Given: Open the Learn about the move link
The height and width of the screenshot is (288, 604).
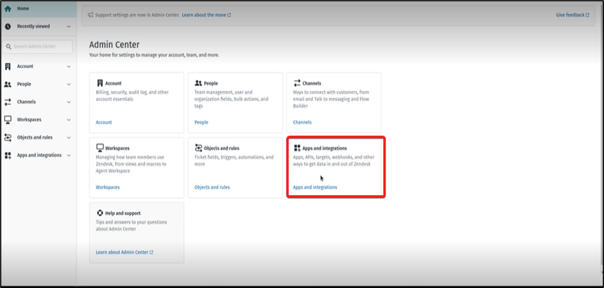Looking at the screenshot, I should [207, 15].
